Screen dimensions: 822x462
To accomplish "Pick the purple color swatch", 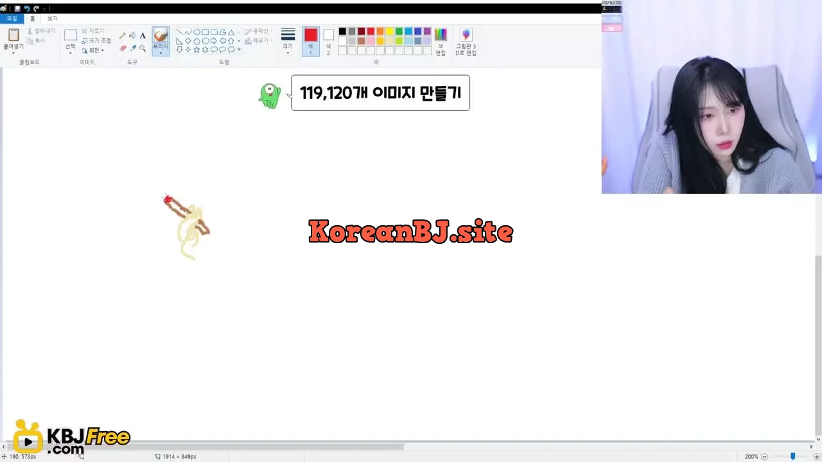I will (427, 31).
